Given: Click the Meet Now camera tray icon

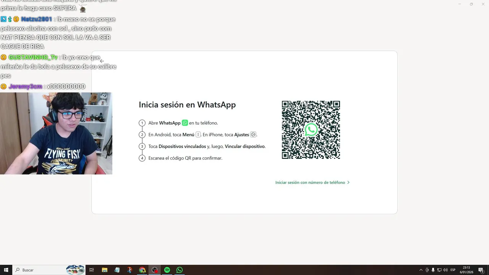Looking at the screenshot, I should click(427, 270).
